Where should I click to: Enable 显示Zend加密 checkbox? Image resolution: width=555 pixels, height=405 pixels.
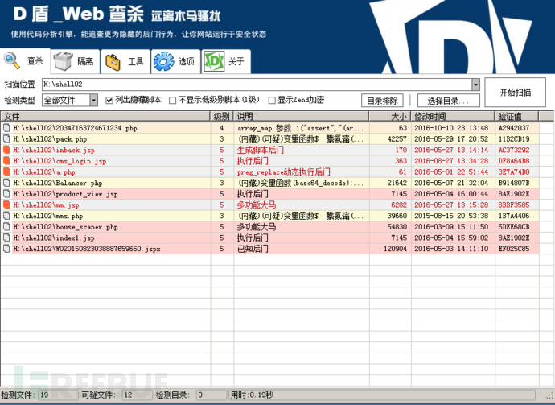(272, 101)
